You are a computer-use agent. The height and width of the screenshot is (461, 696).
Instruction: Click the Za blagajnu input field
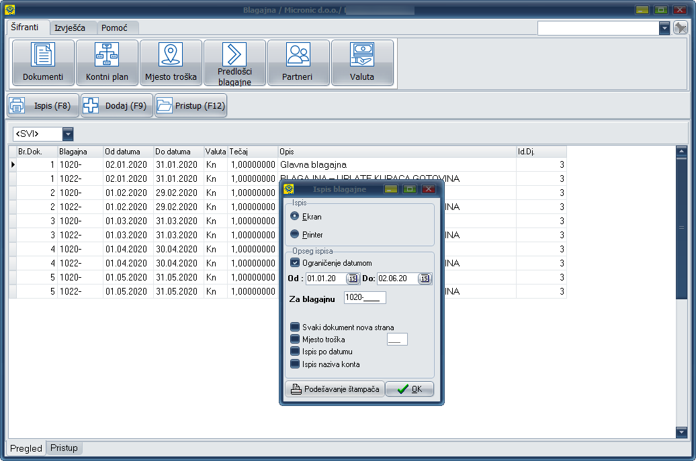[364, 298]
